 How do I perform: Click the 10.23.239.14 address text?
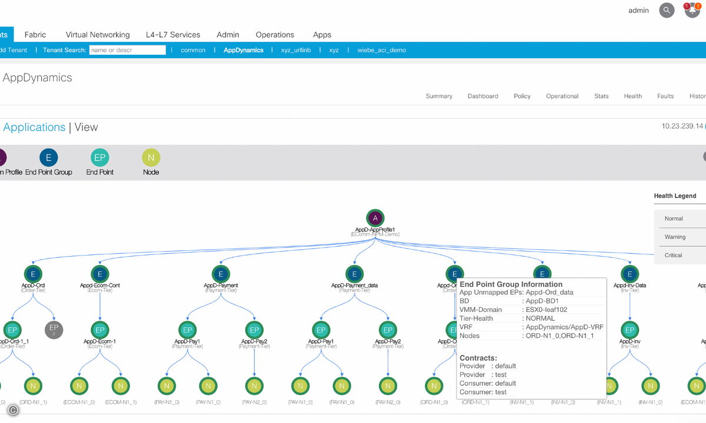682,126
